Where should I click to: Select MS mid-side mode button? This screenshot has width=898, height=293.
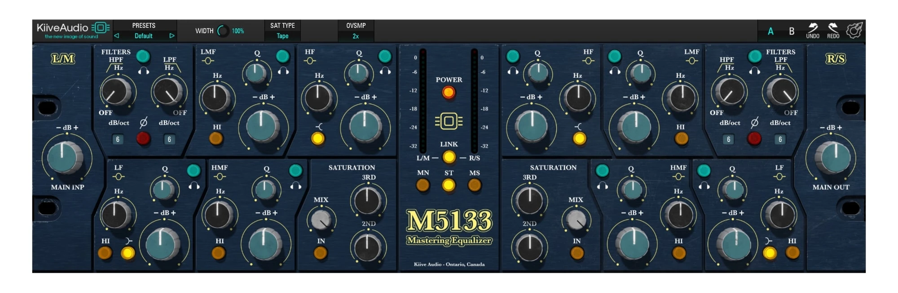(x=475, y=185)
